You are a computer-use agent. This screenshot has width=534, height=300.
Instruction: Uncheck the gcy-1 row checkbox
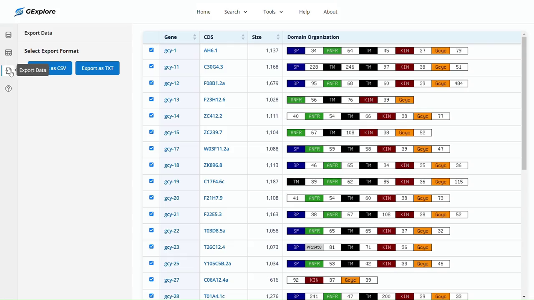[151, 50]
